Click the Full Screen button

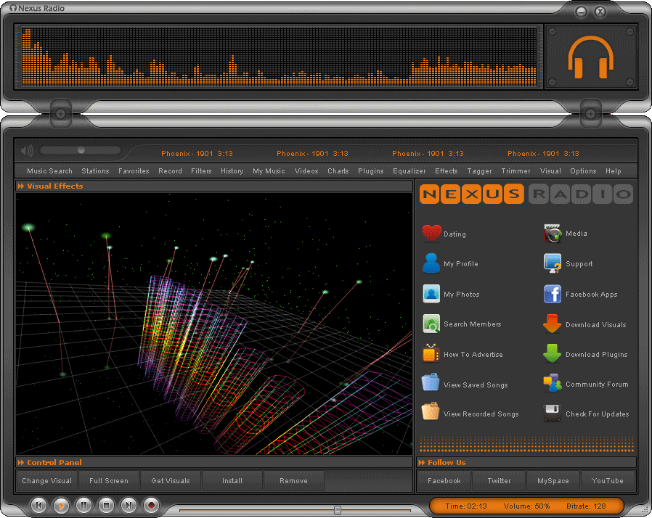pyautogui.click(x=108, y=480)
